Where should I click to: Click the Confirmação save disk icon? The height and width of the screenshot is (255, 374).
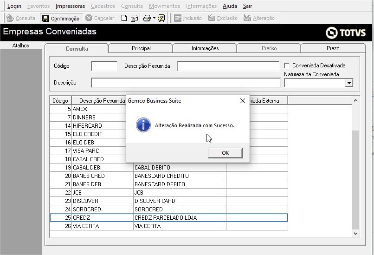(x=45, y=19)
